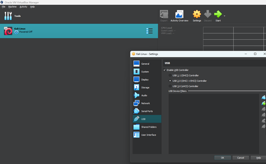Open Help in the Settings dialog
Viewport: 266px width, 164px height.
click(258, 158)
